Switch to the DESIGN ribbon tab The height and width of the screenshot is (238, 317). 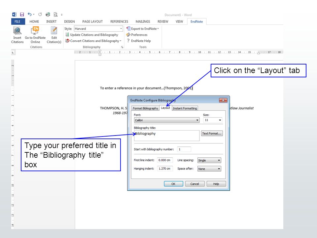coord(69,21)
